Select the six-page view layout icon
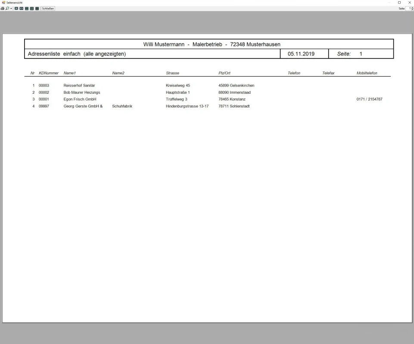This screenshot has height=344, width=414. tap(37, 9)
